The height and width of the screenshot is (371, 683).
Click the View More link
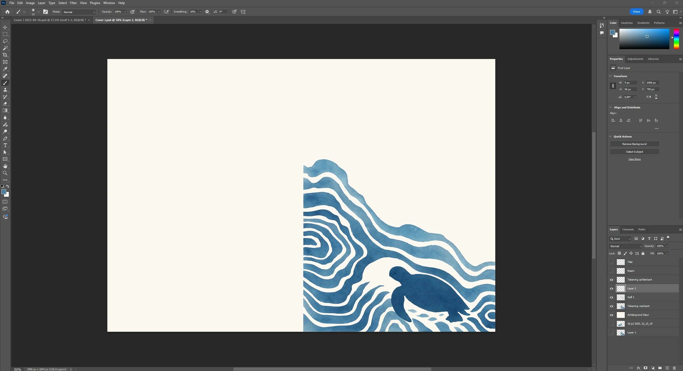pyautogui.click(x=634, y=159)
